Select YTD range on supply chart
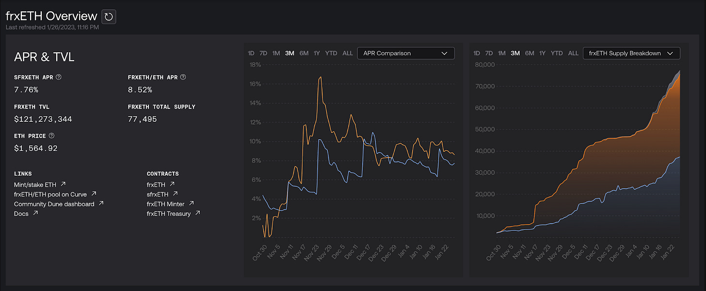Viewport: 706px width, 291px height. coord(557,53)
